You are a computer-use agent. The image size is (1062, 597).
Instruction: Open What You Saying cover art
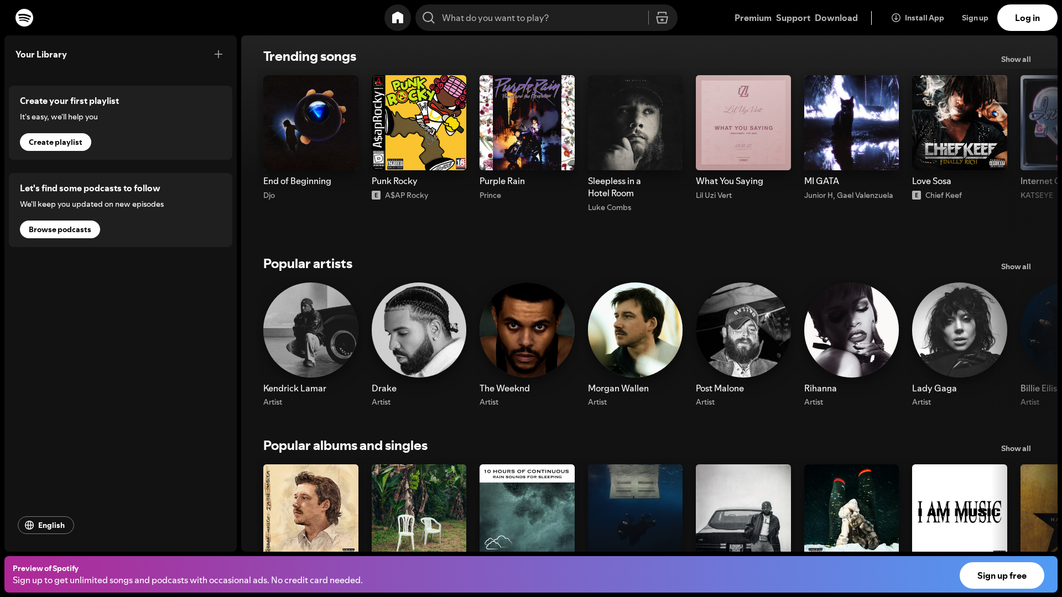coord(743,123)
